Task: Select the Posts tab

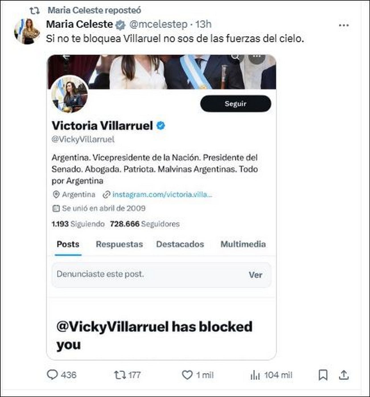Action: pos(68,244)
